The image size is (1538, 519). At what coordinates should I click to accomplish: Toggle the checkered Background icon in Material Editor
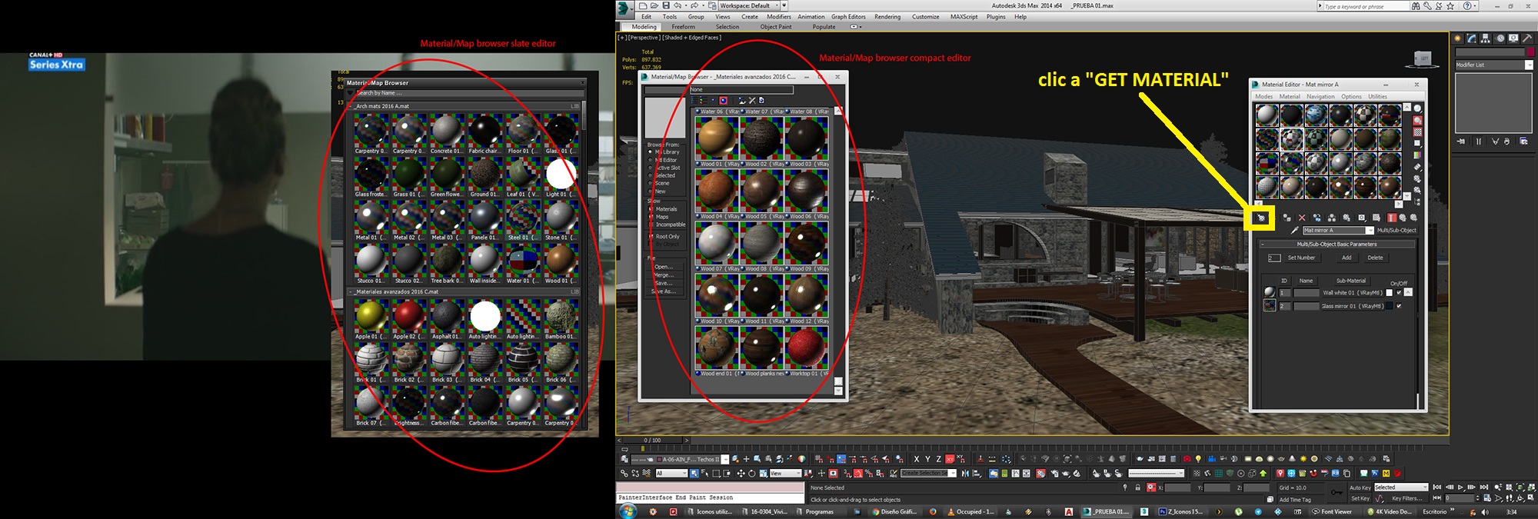tap(1417, 131)
